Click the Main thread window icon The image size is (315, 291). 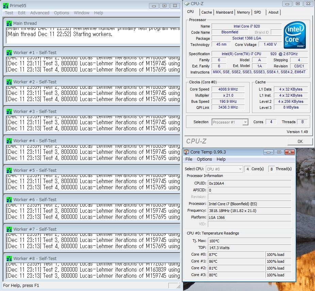click(x=9, y=23)
